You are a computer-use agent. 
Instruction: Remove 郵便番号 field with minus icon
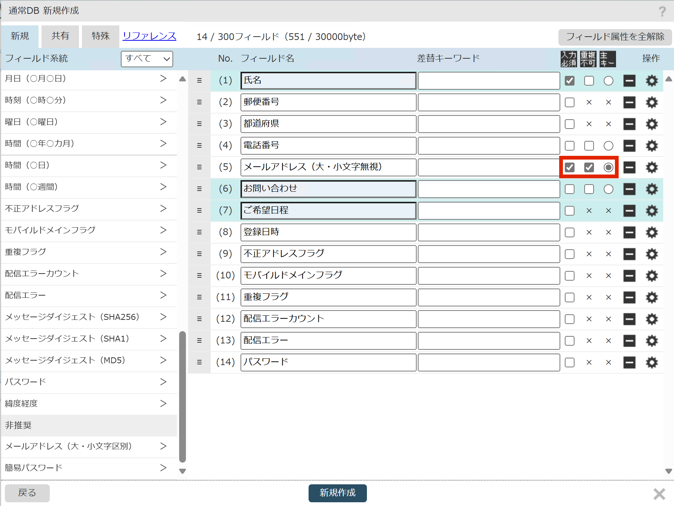(629, 102)
